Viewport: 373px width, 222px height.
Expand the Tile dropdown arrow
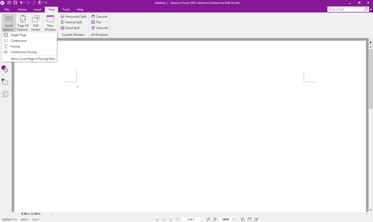point(107,22)
